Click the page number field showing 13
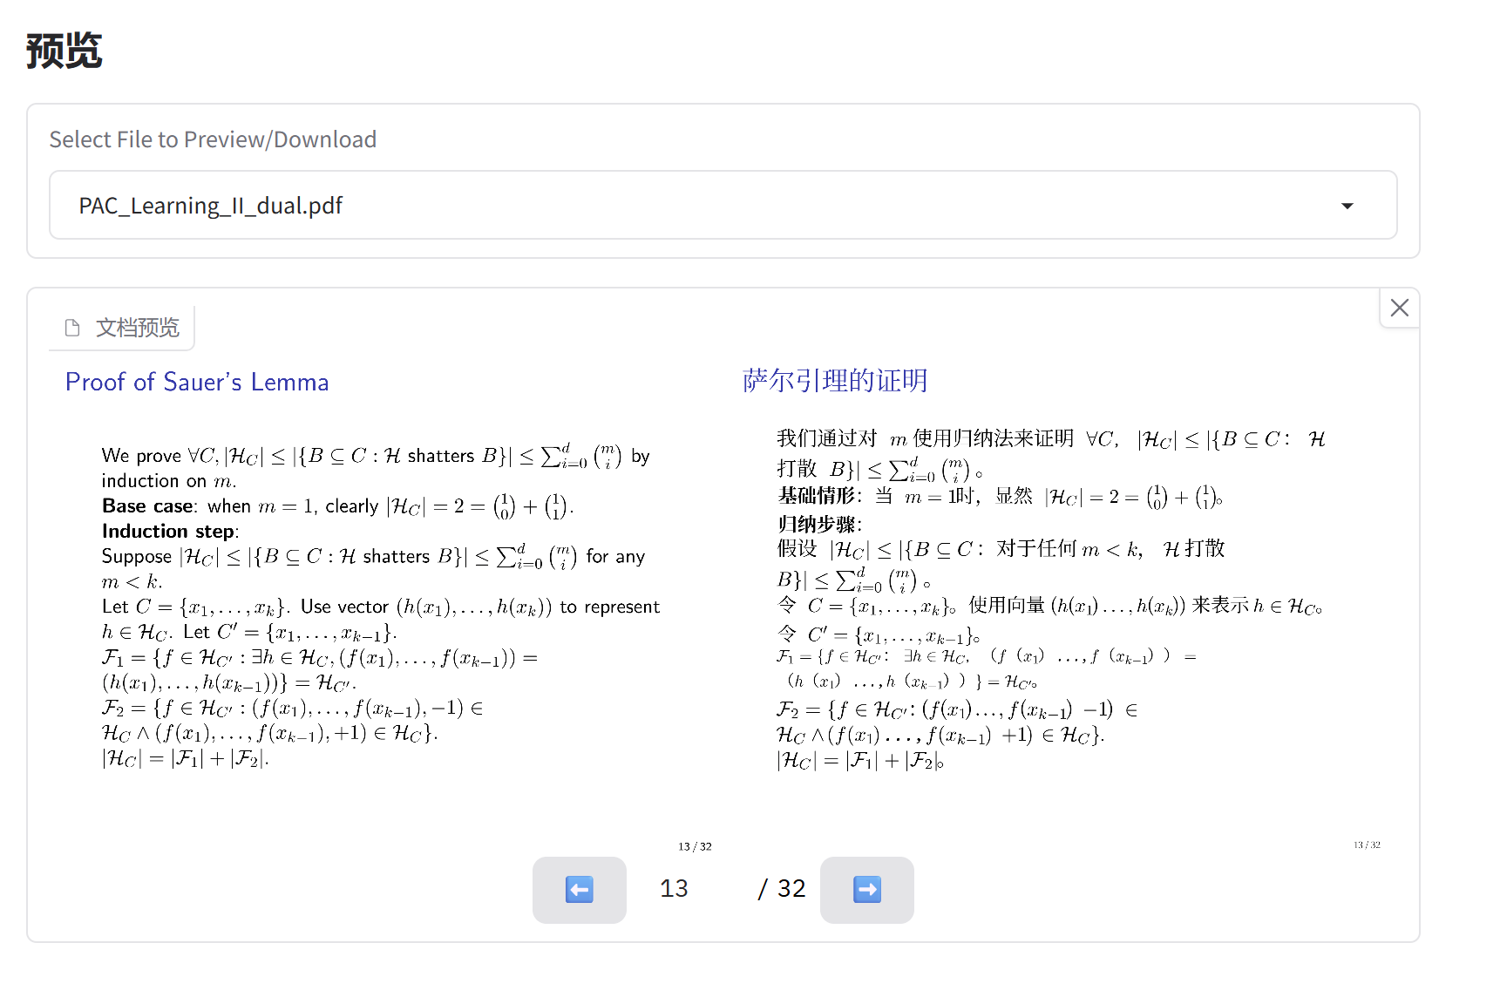1500x1004 pixels. coord(674,888)
